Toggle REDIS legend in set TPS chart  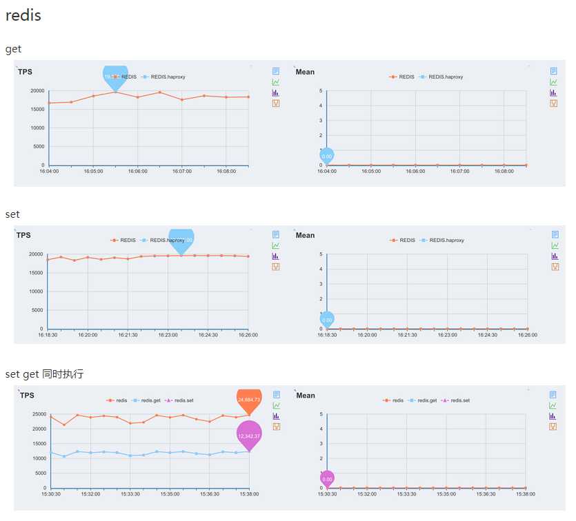click(123, 240)
